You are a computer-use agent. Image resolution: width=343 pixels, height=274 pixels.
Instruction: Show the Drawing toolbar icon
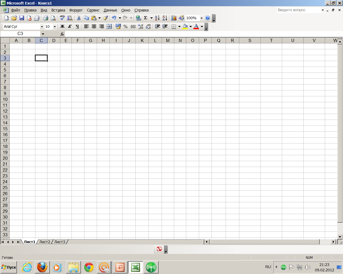(181, 18)
